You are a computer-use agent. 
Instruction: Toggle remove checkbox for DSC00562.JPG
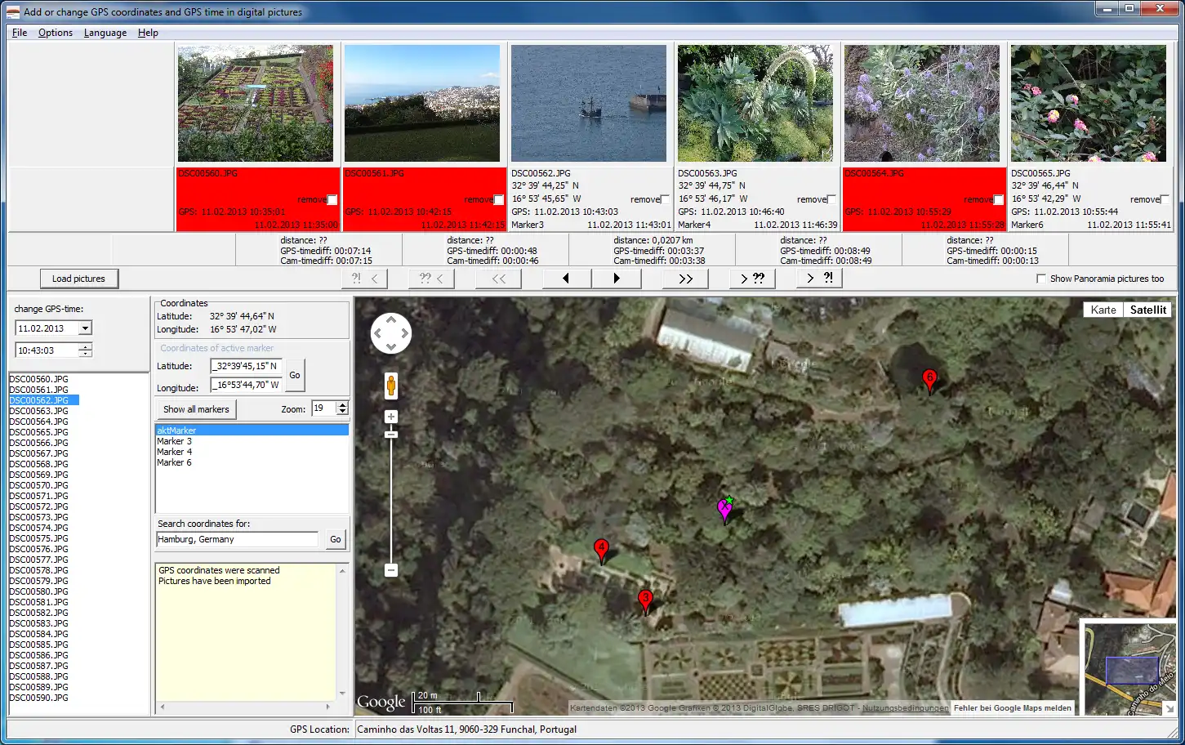click(666, 199)
